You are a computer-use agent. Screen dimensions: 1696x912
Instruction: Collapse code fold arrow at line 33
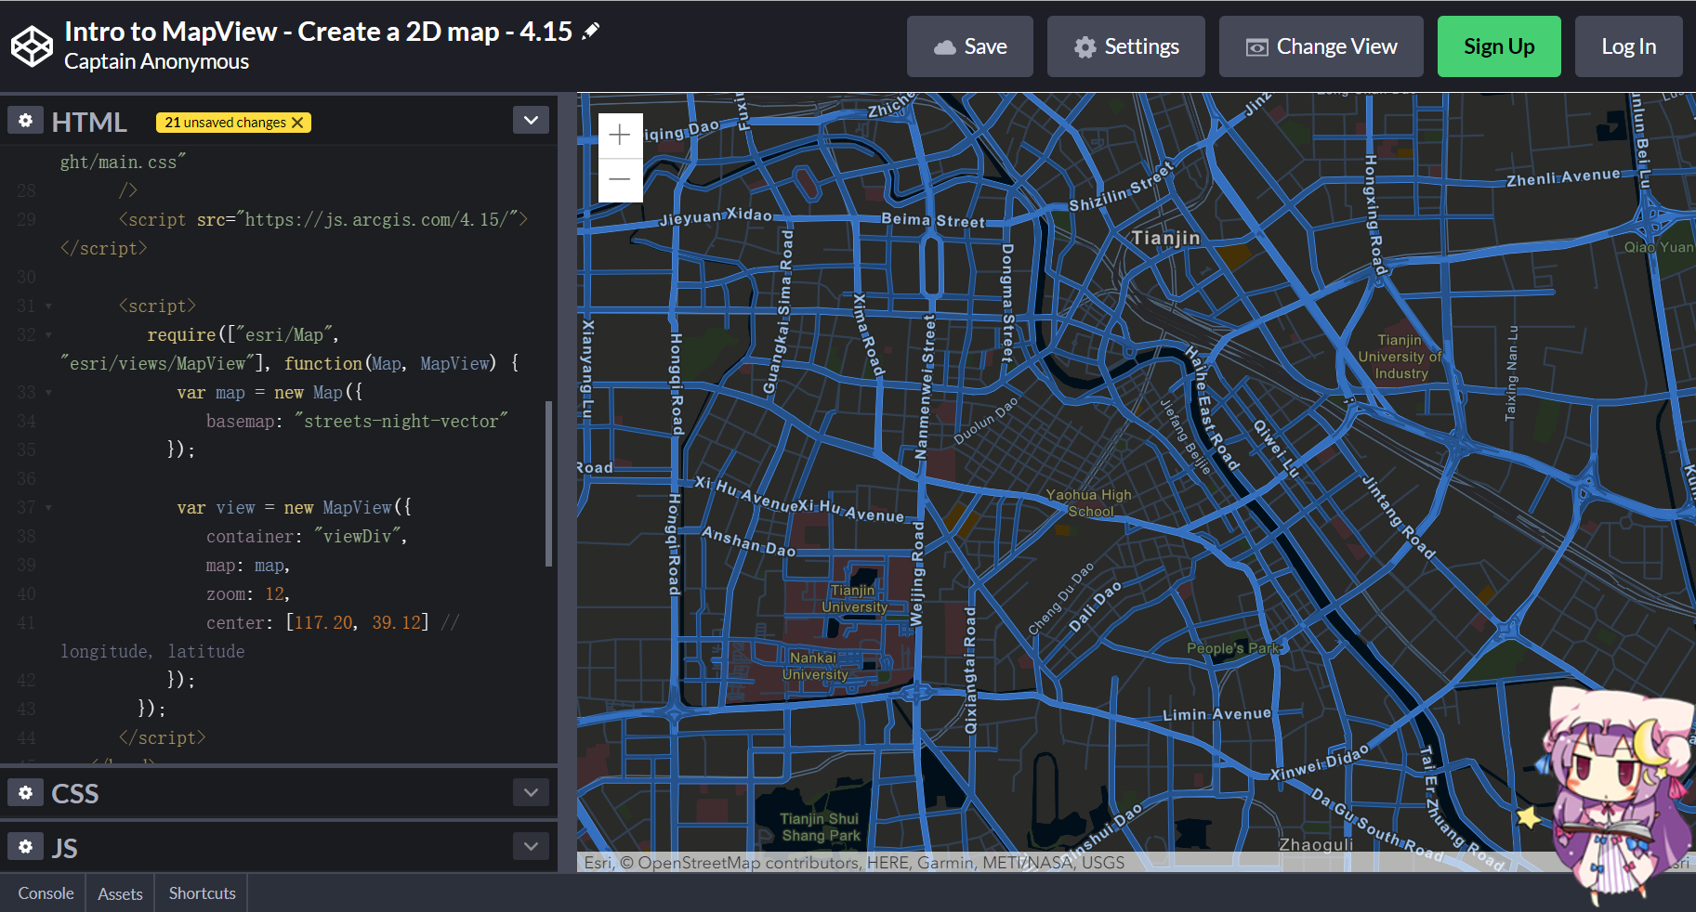pyautogui.click(x=48, y=393)
